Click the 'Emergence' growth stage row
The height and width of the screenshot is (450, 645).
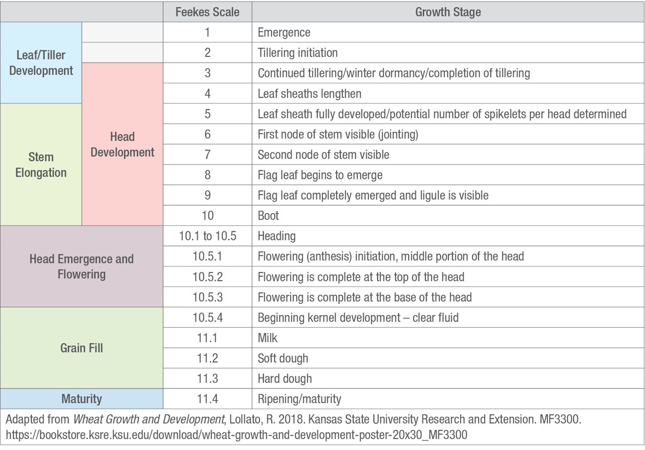(x=284, y=33)
